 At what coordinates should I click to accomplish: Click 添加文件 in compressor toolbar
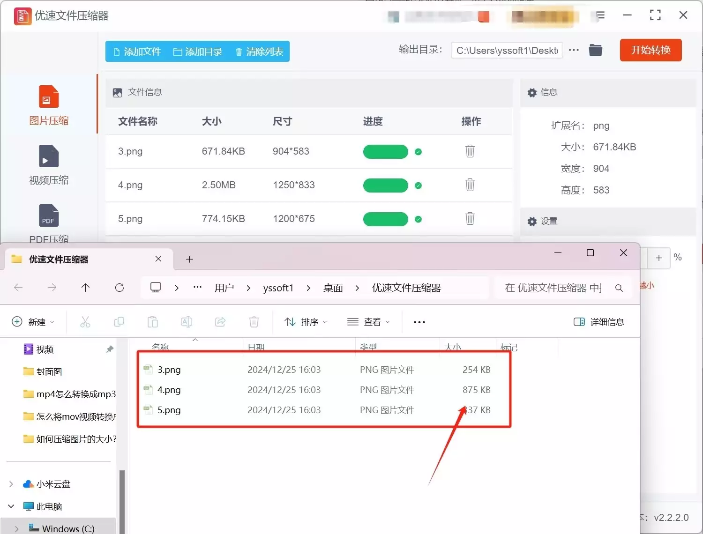137,52
